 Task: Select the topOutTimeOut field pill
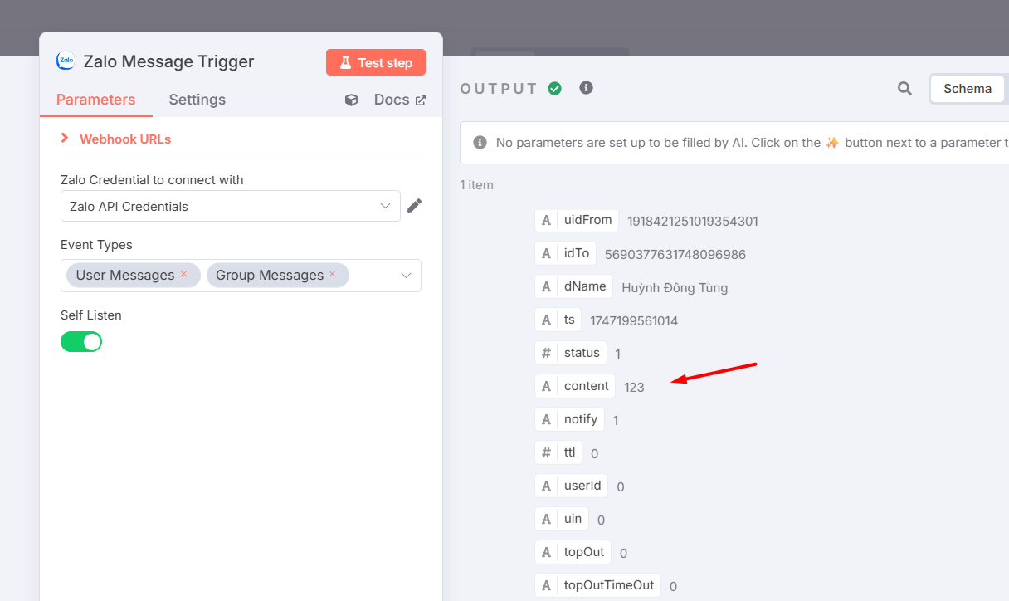click(598, 585)
